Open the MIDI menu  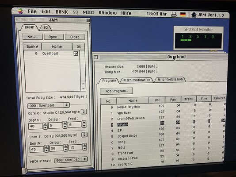[88, 12]
